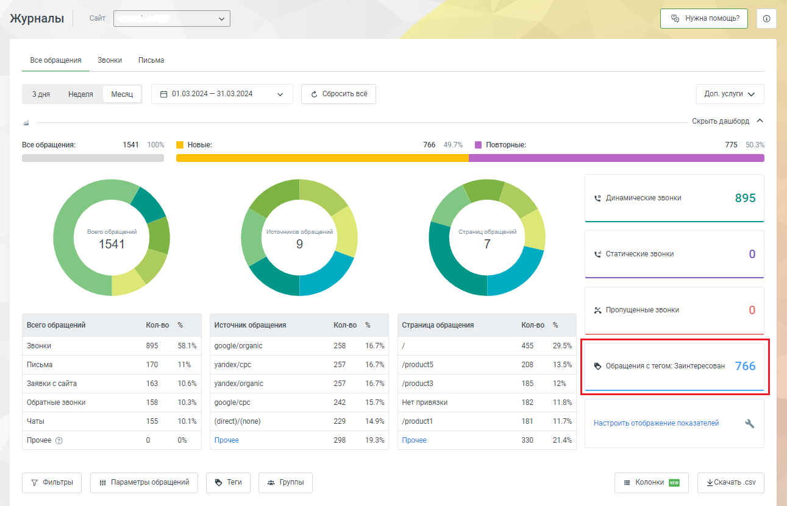Click the Нужна помощь? button
The width and height of the screenshot is (787, 506).
pos(704,19)
